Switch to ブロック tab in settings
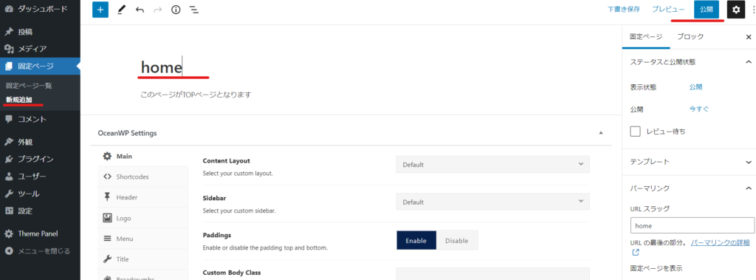The image size is (756, 280). [690, 37]
